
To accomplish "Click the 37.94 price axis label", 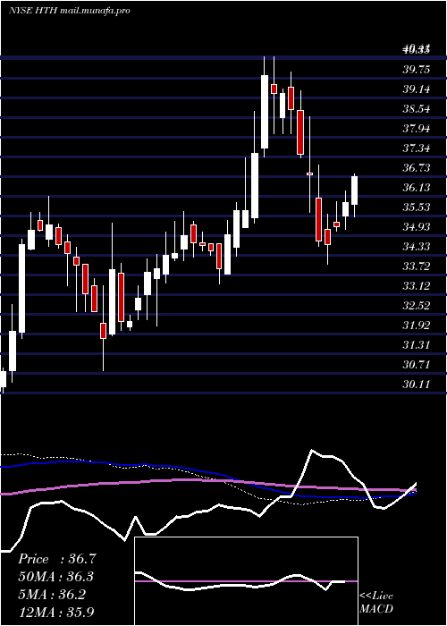I will pos(417,129).
